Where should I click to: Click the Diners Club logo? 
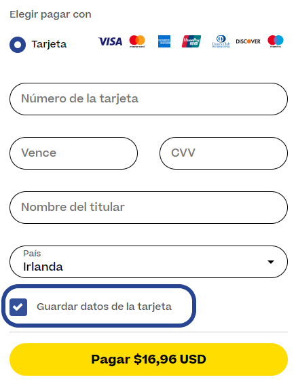tap(221, 41)
